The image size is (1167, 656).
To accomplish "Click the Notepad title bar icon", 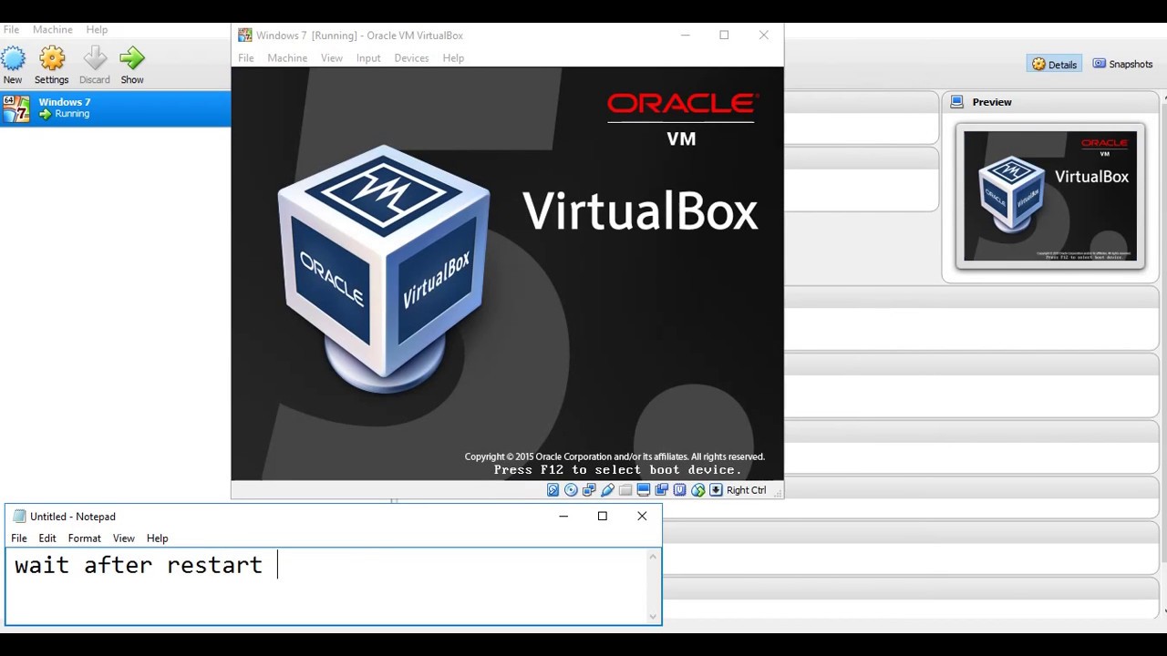I will (19, 516).
